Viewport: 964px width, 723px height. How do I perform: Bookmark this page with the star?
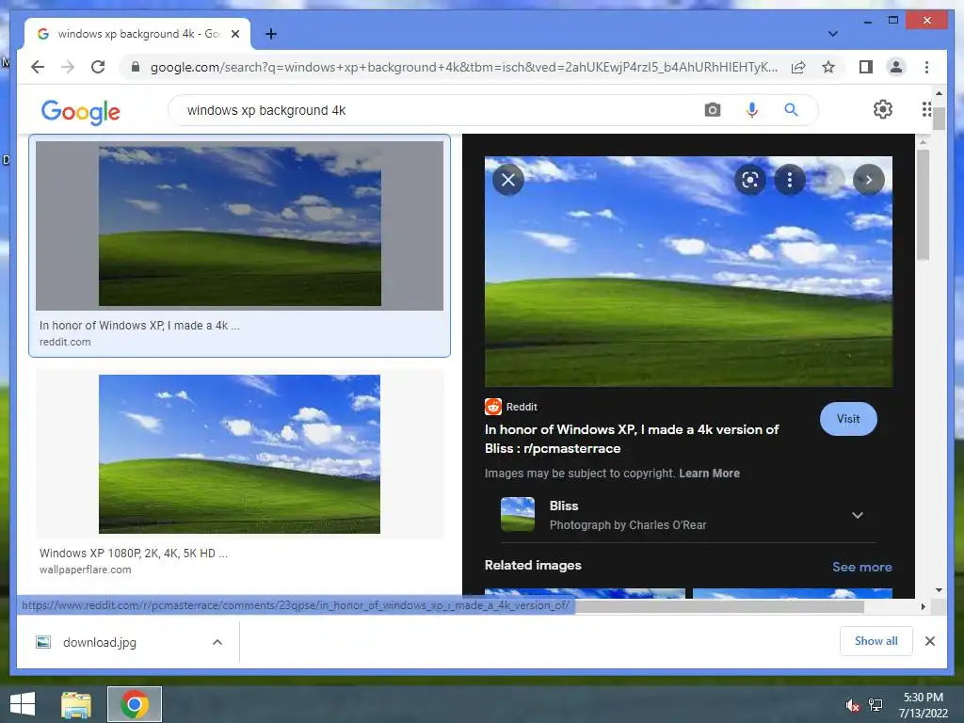pos(828,67)
